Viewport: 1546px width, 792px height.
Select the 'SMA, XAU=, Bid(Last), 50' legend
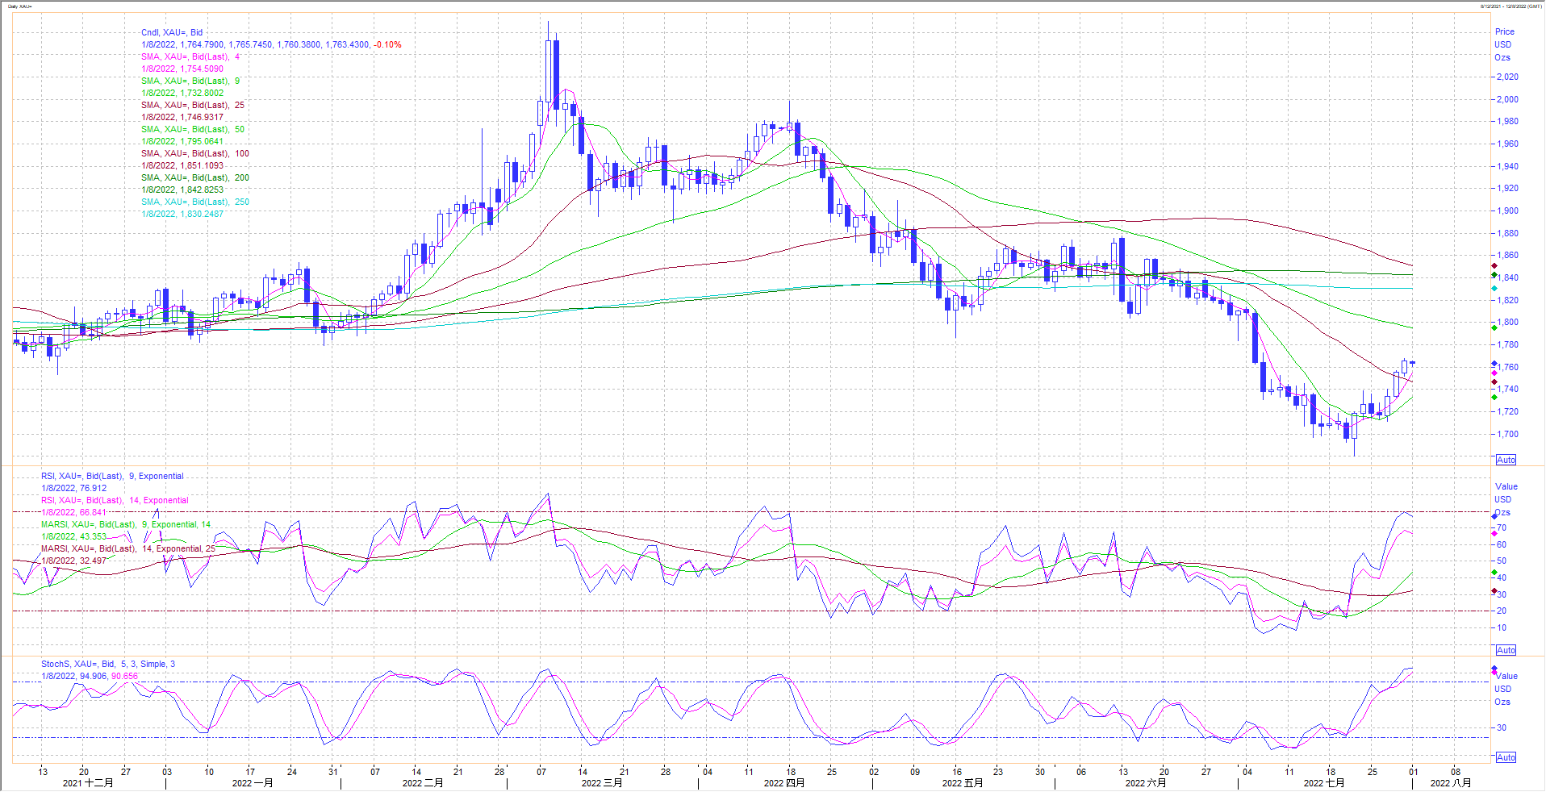193,130
